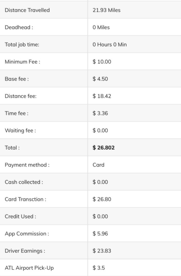This screenshot has height=276, width=181.
Task: Click the Driver Earnings $ 23.83 amount
Action: pos(102,251)
